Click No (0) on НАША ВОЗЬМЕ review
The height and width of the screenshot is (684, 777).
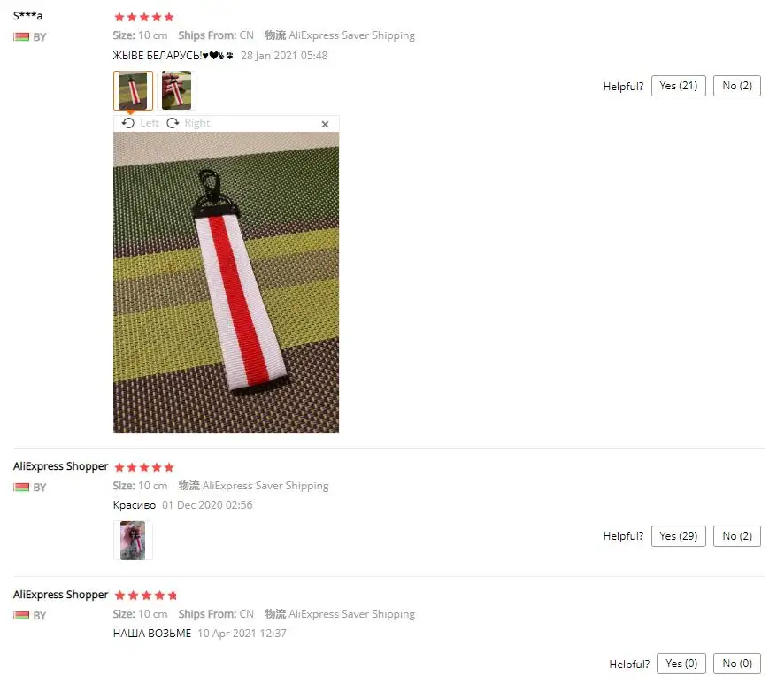coord(737,664)
